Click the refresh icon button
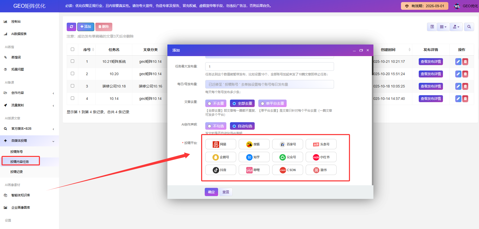 point(71,27)
